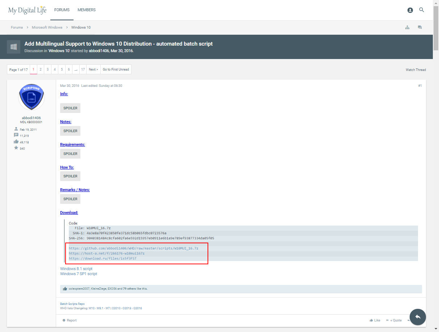Viewport: 439px width, 332px height.
Task: Click the conversations icon in breadcrumb bar
Action: click(x=420, y=27)
